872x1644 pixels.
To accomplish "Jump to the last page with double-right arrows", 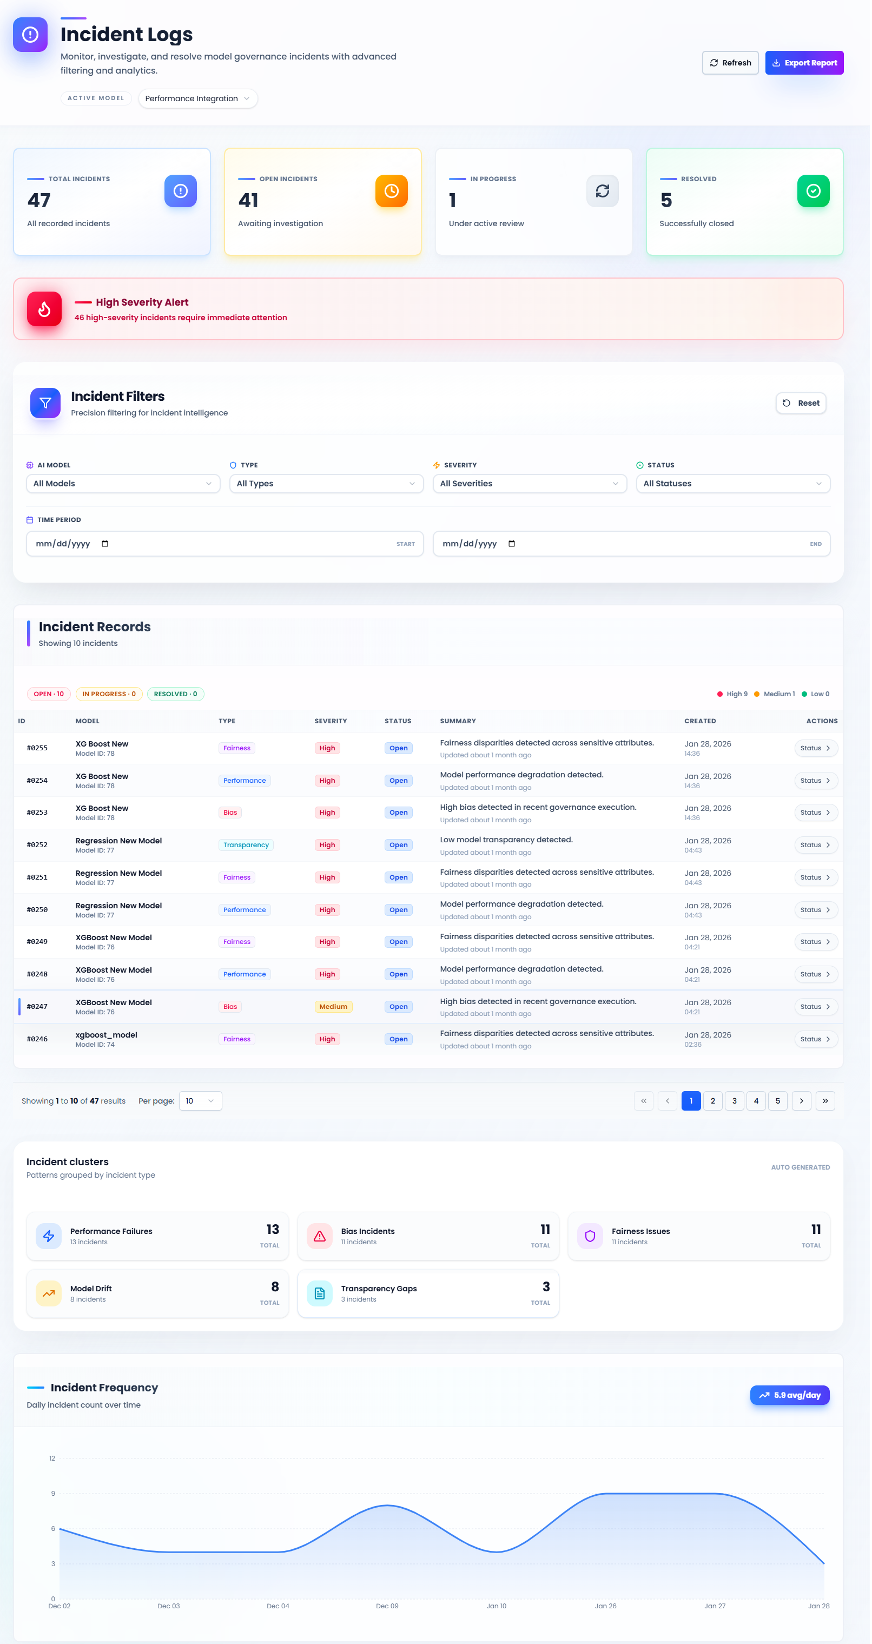I will point(825,1101).
